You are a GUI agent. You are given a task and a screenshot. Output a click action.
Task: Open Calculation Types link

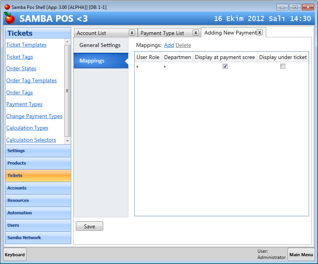tap(27, 128)
